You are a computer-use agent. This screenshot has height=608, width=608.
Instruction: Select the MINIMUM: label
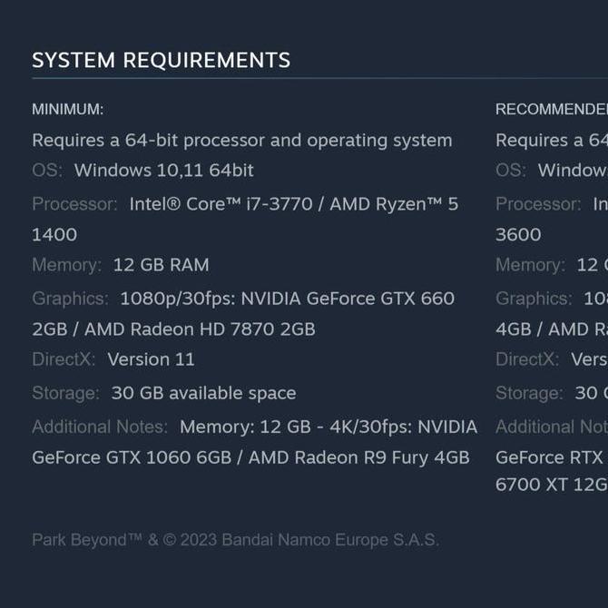[68, 109]
